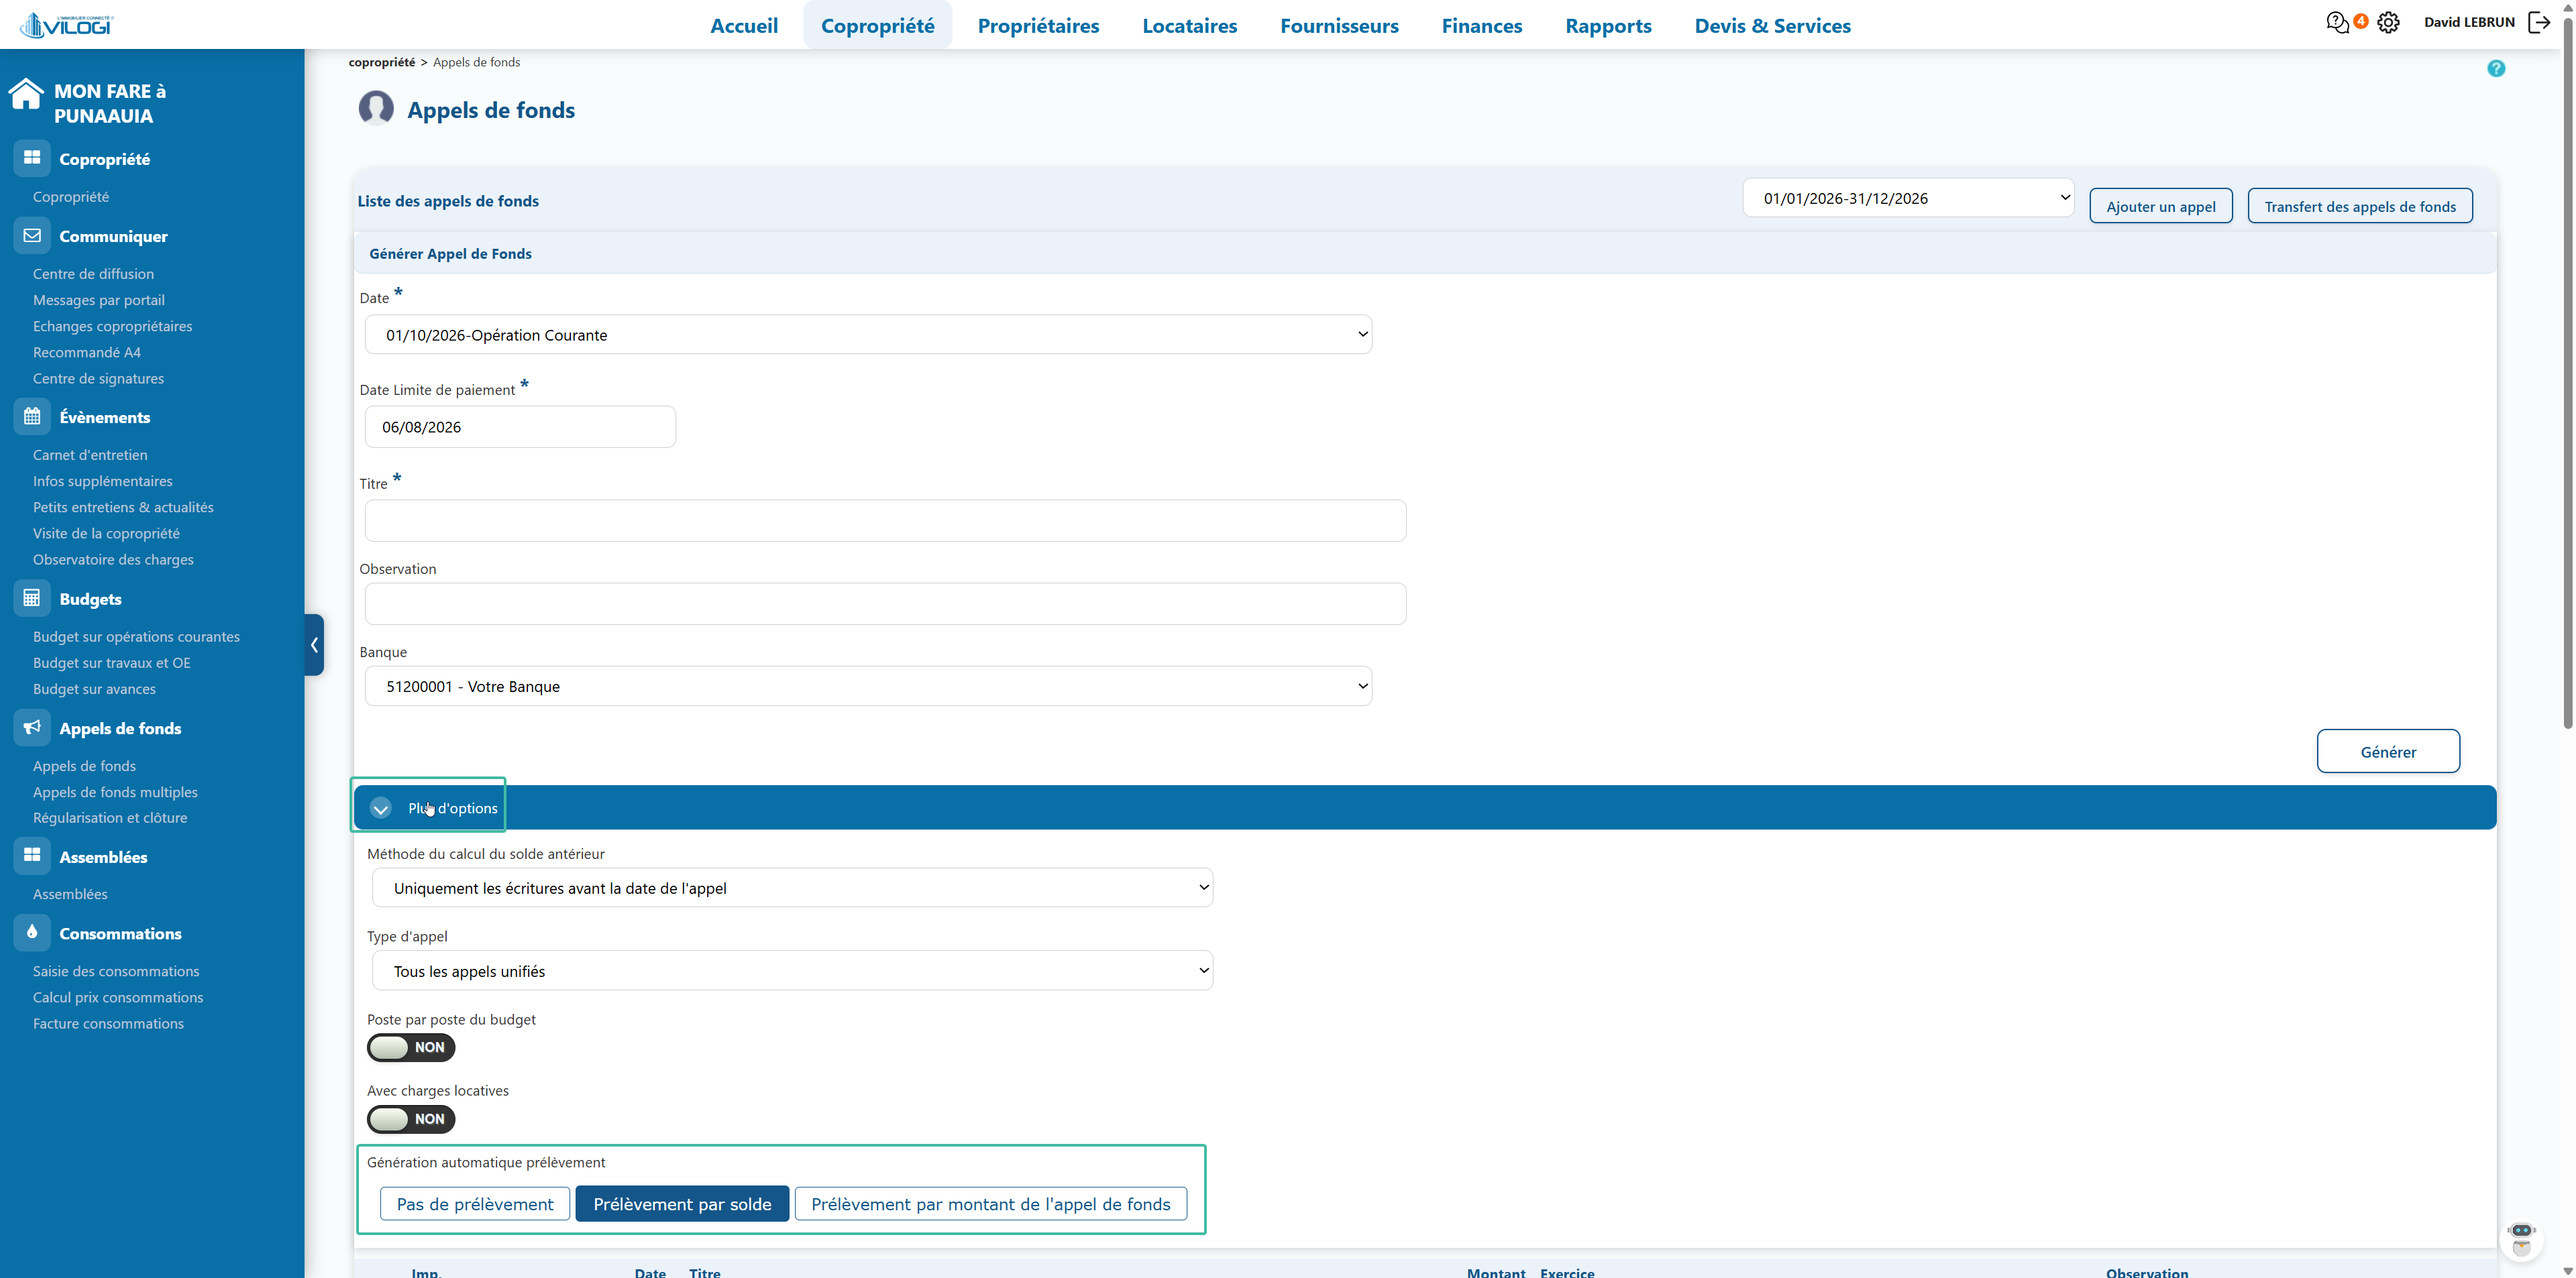Click Ajouter un appel button
2576x1278 pixels.
click(x=2160, y=206)
